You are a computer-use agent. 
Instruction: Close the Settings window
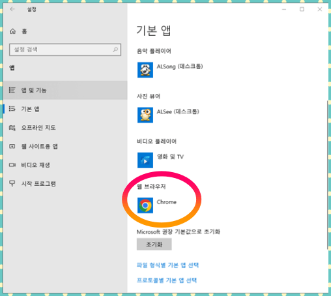320,9
